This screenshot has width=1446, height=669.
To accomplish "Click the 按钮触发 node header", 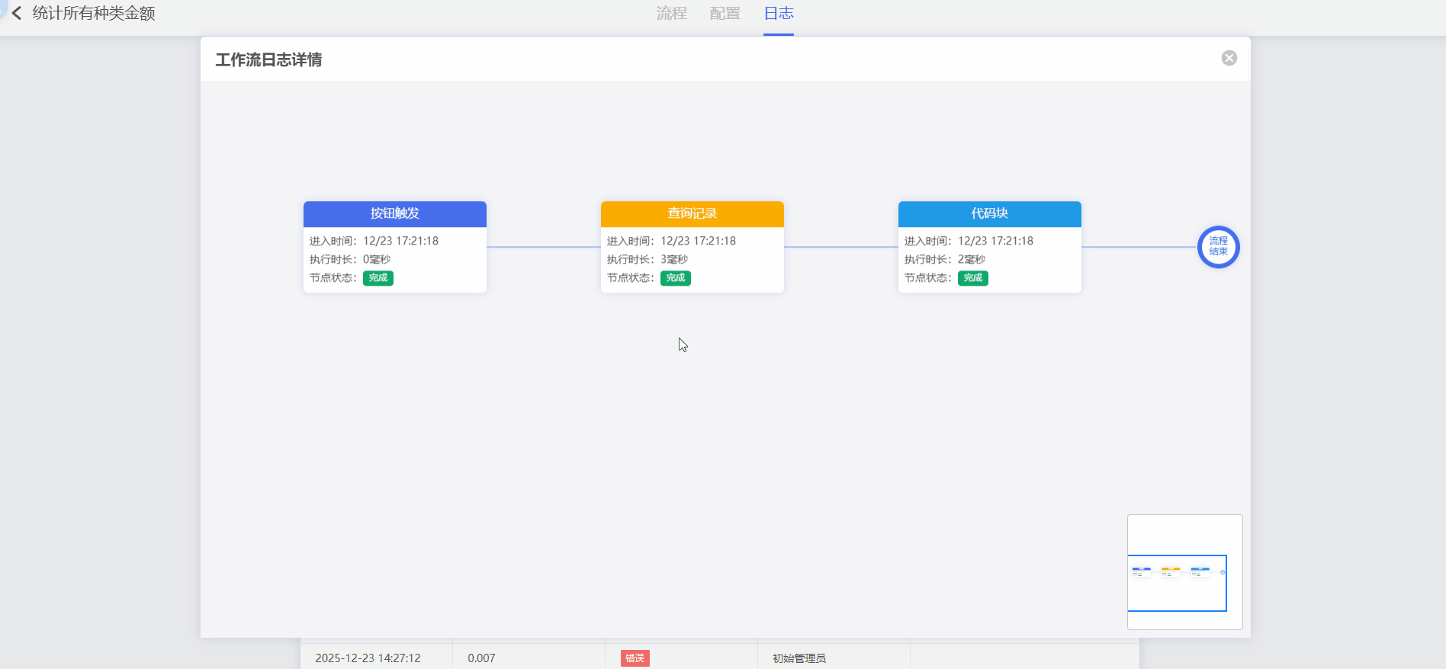I will click(394, 214).
